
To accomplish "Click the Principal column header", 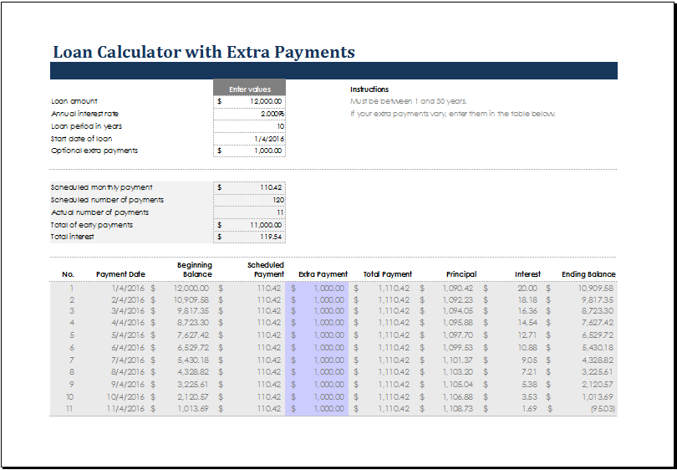I will [x=461, y=274].
